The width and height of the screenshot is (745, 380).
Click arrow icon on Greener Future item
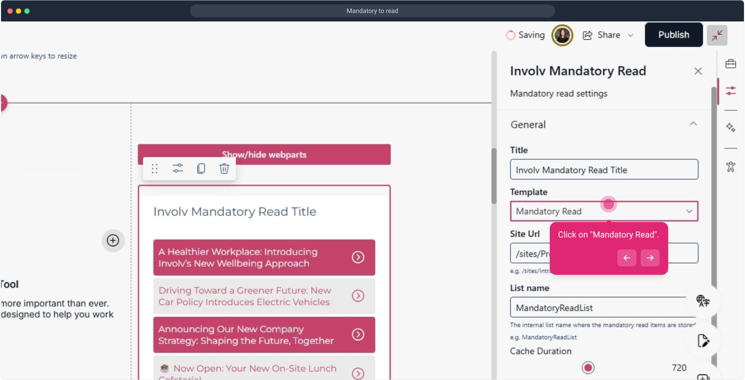[x=358, y=296]
